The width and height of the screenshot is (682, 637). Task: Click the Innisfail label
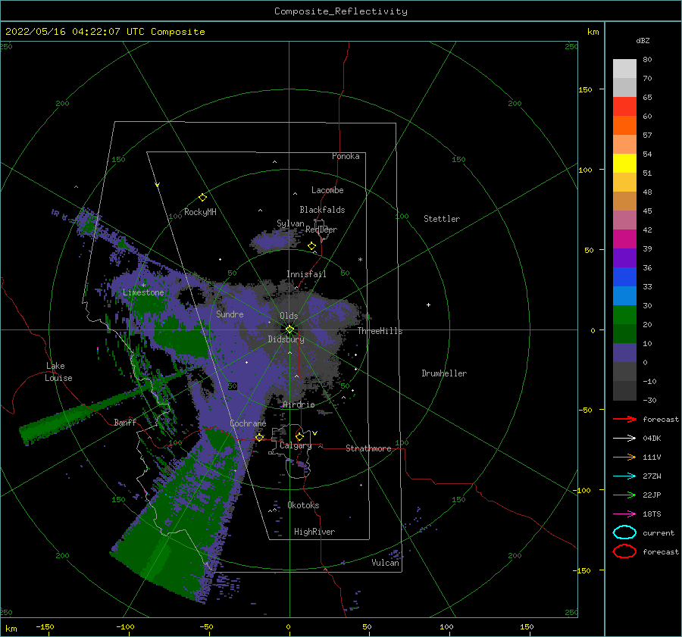[x=306, y=274]
